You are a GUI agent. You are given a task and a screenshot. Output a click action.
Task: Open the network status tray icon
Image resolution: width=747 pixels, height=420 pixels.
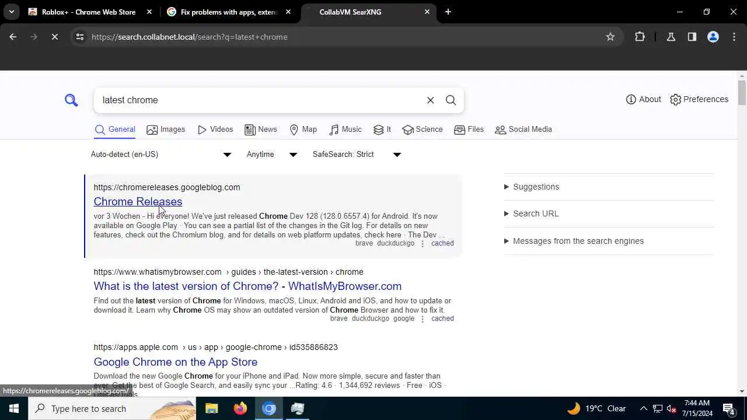click(657, 408)
